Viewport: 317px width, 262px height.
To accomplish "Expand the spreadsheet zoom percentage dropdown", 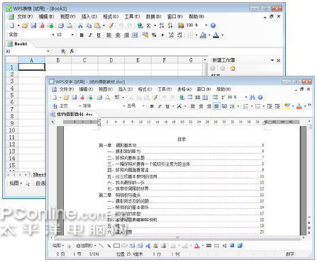I will 206,25.
